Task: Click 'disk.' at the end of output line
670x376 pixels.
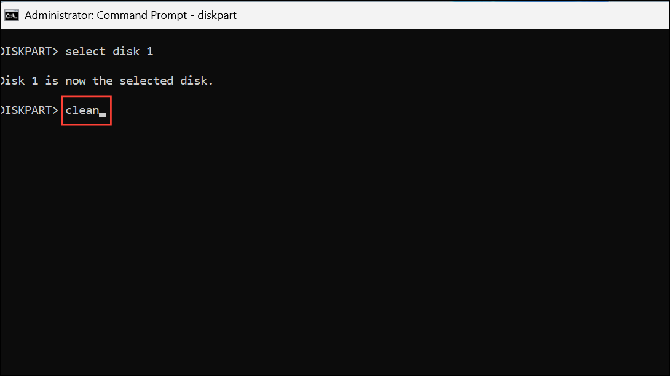Action: click(197, 80)
